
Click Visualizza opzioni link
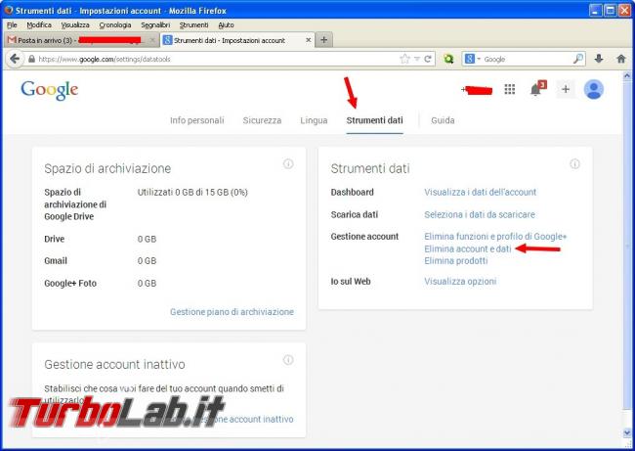coord(460,282)
